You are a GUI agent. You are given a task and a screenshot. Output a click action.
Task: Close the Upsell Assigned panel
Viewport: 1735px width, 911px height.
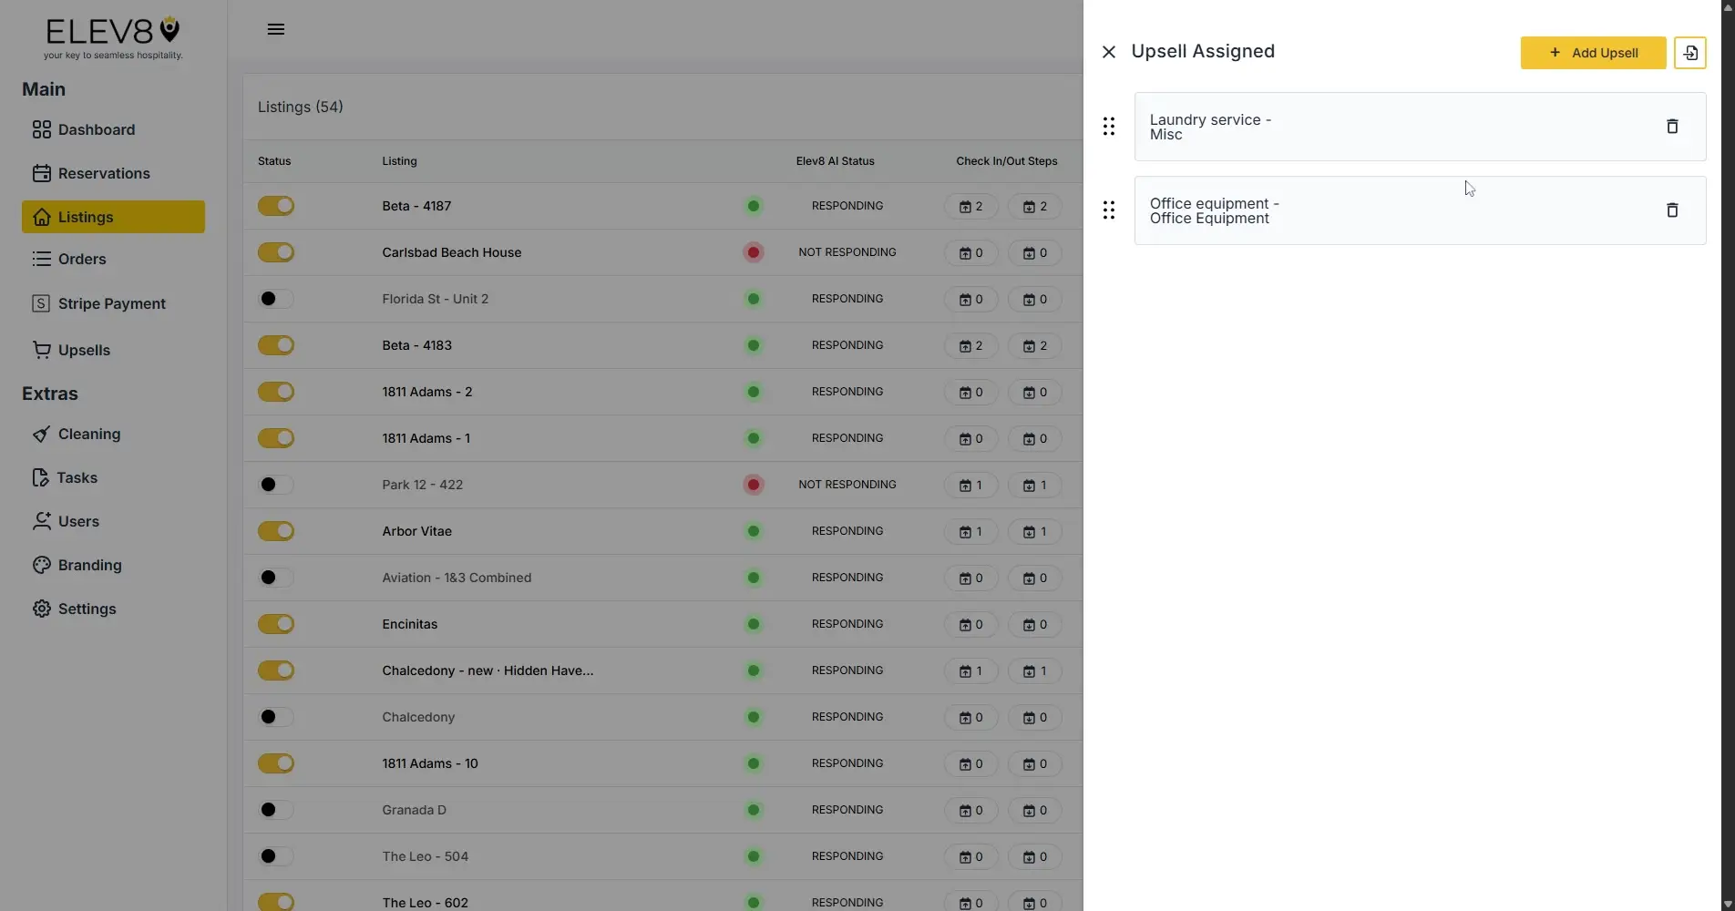pos(1108,52)
